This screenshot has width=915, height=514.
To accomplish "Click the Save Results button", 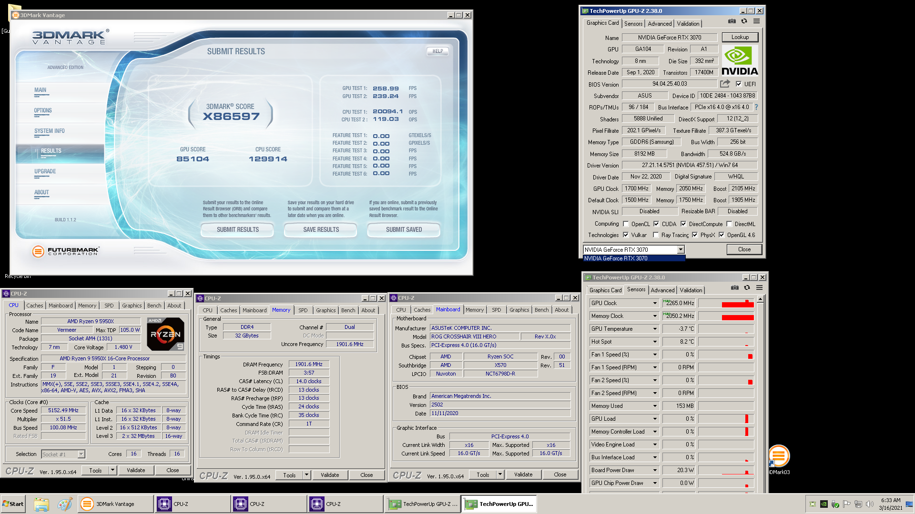I will pyautogui.click(x=321, y=230).
